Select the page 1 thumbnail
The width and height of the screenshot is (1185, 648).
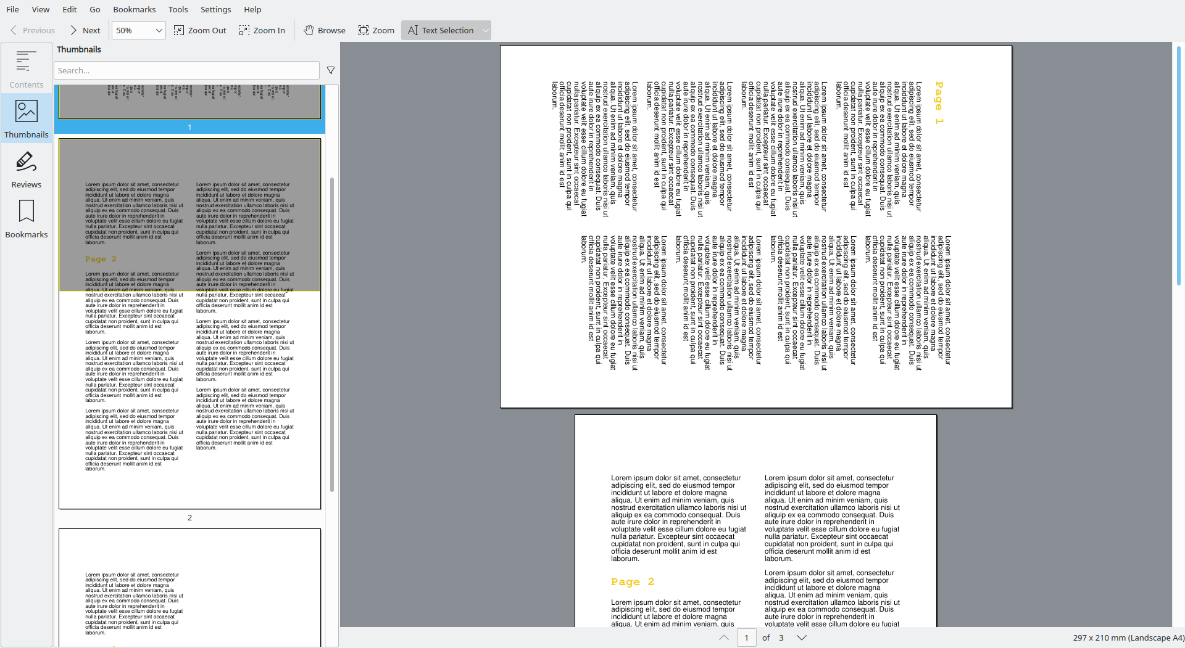(x=189, y=109)
